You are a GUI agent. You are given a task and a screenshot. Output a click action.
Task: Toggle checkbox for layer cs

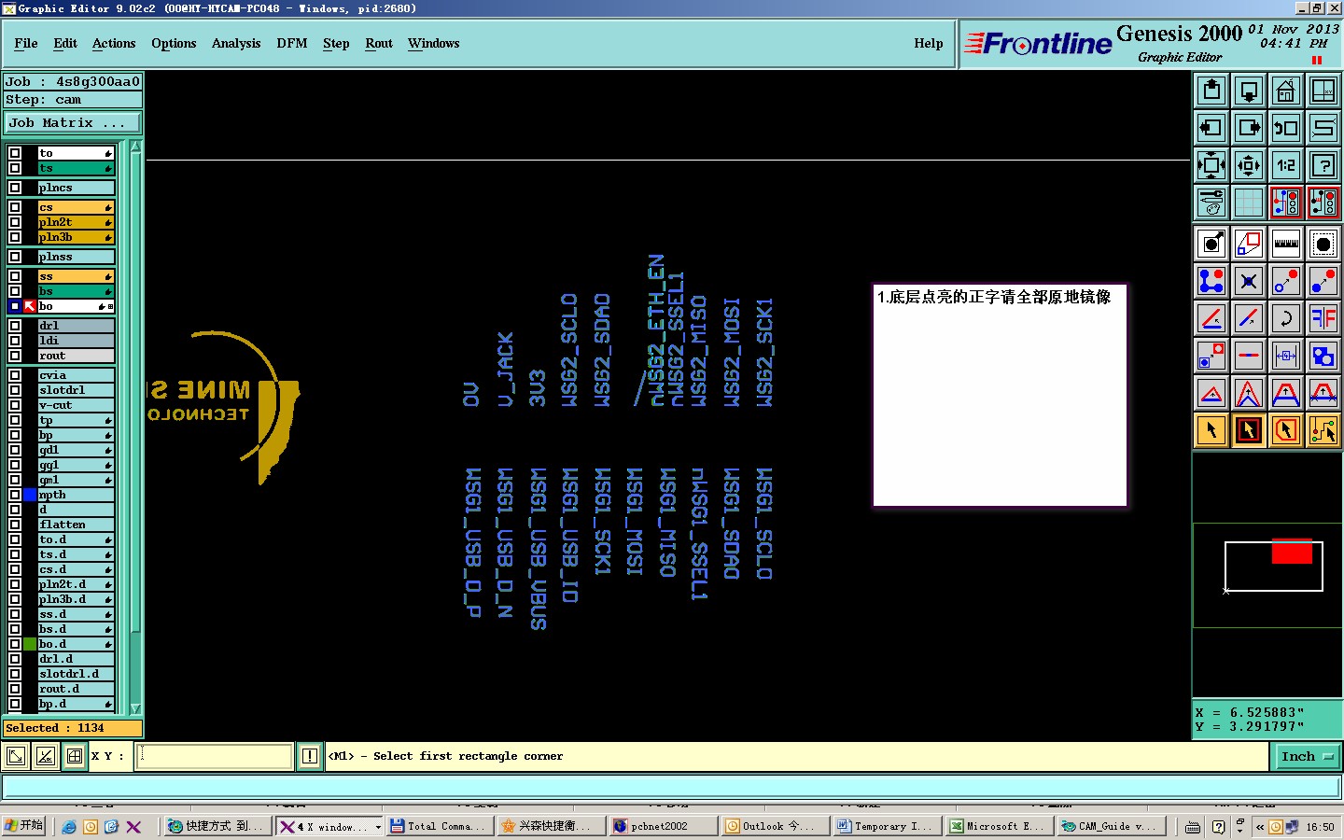[15, 207]
